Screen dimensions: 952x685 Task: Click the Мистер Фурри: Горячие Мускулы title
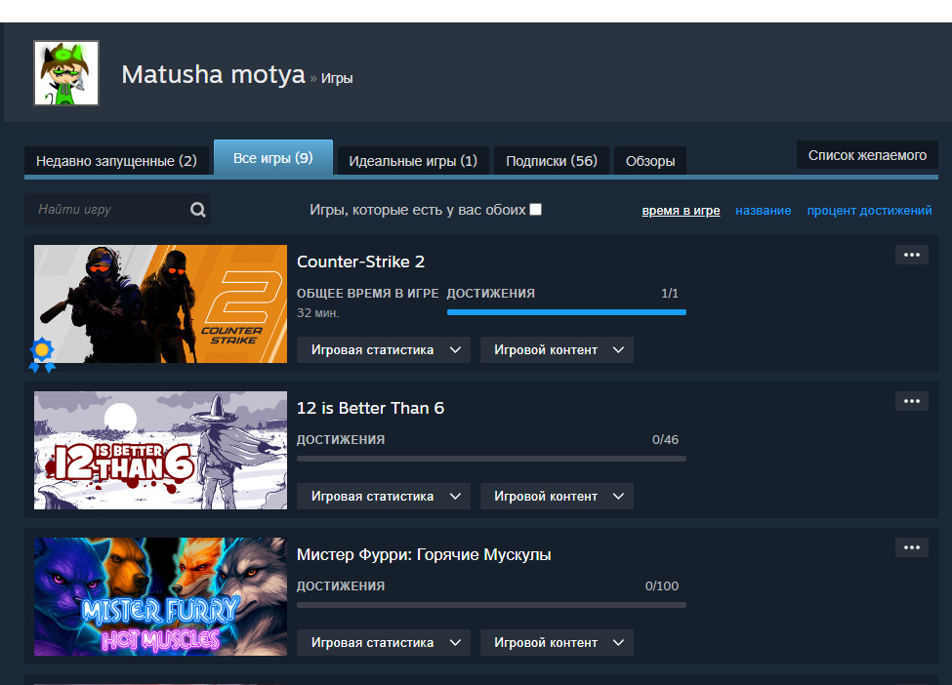tap(424, 554)
